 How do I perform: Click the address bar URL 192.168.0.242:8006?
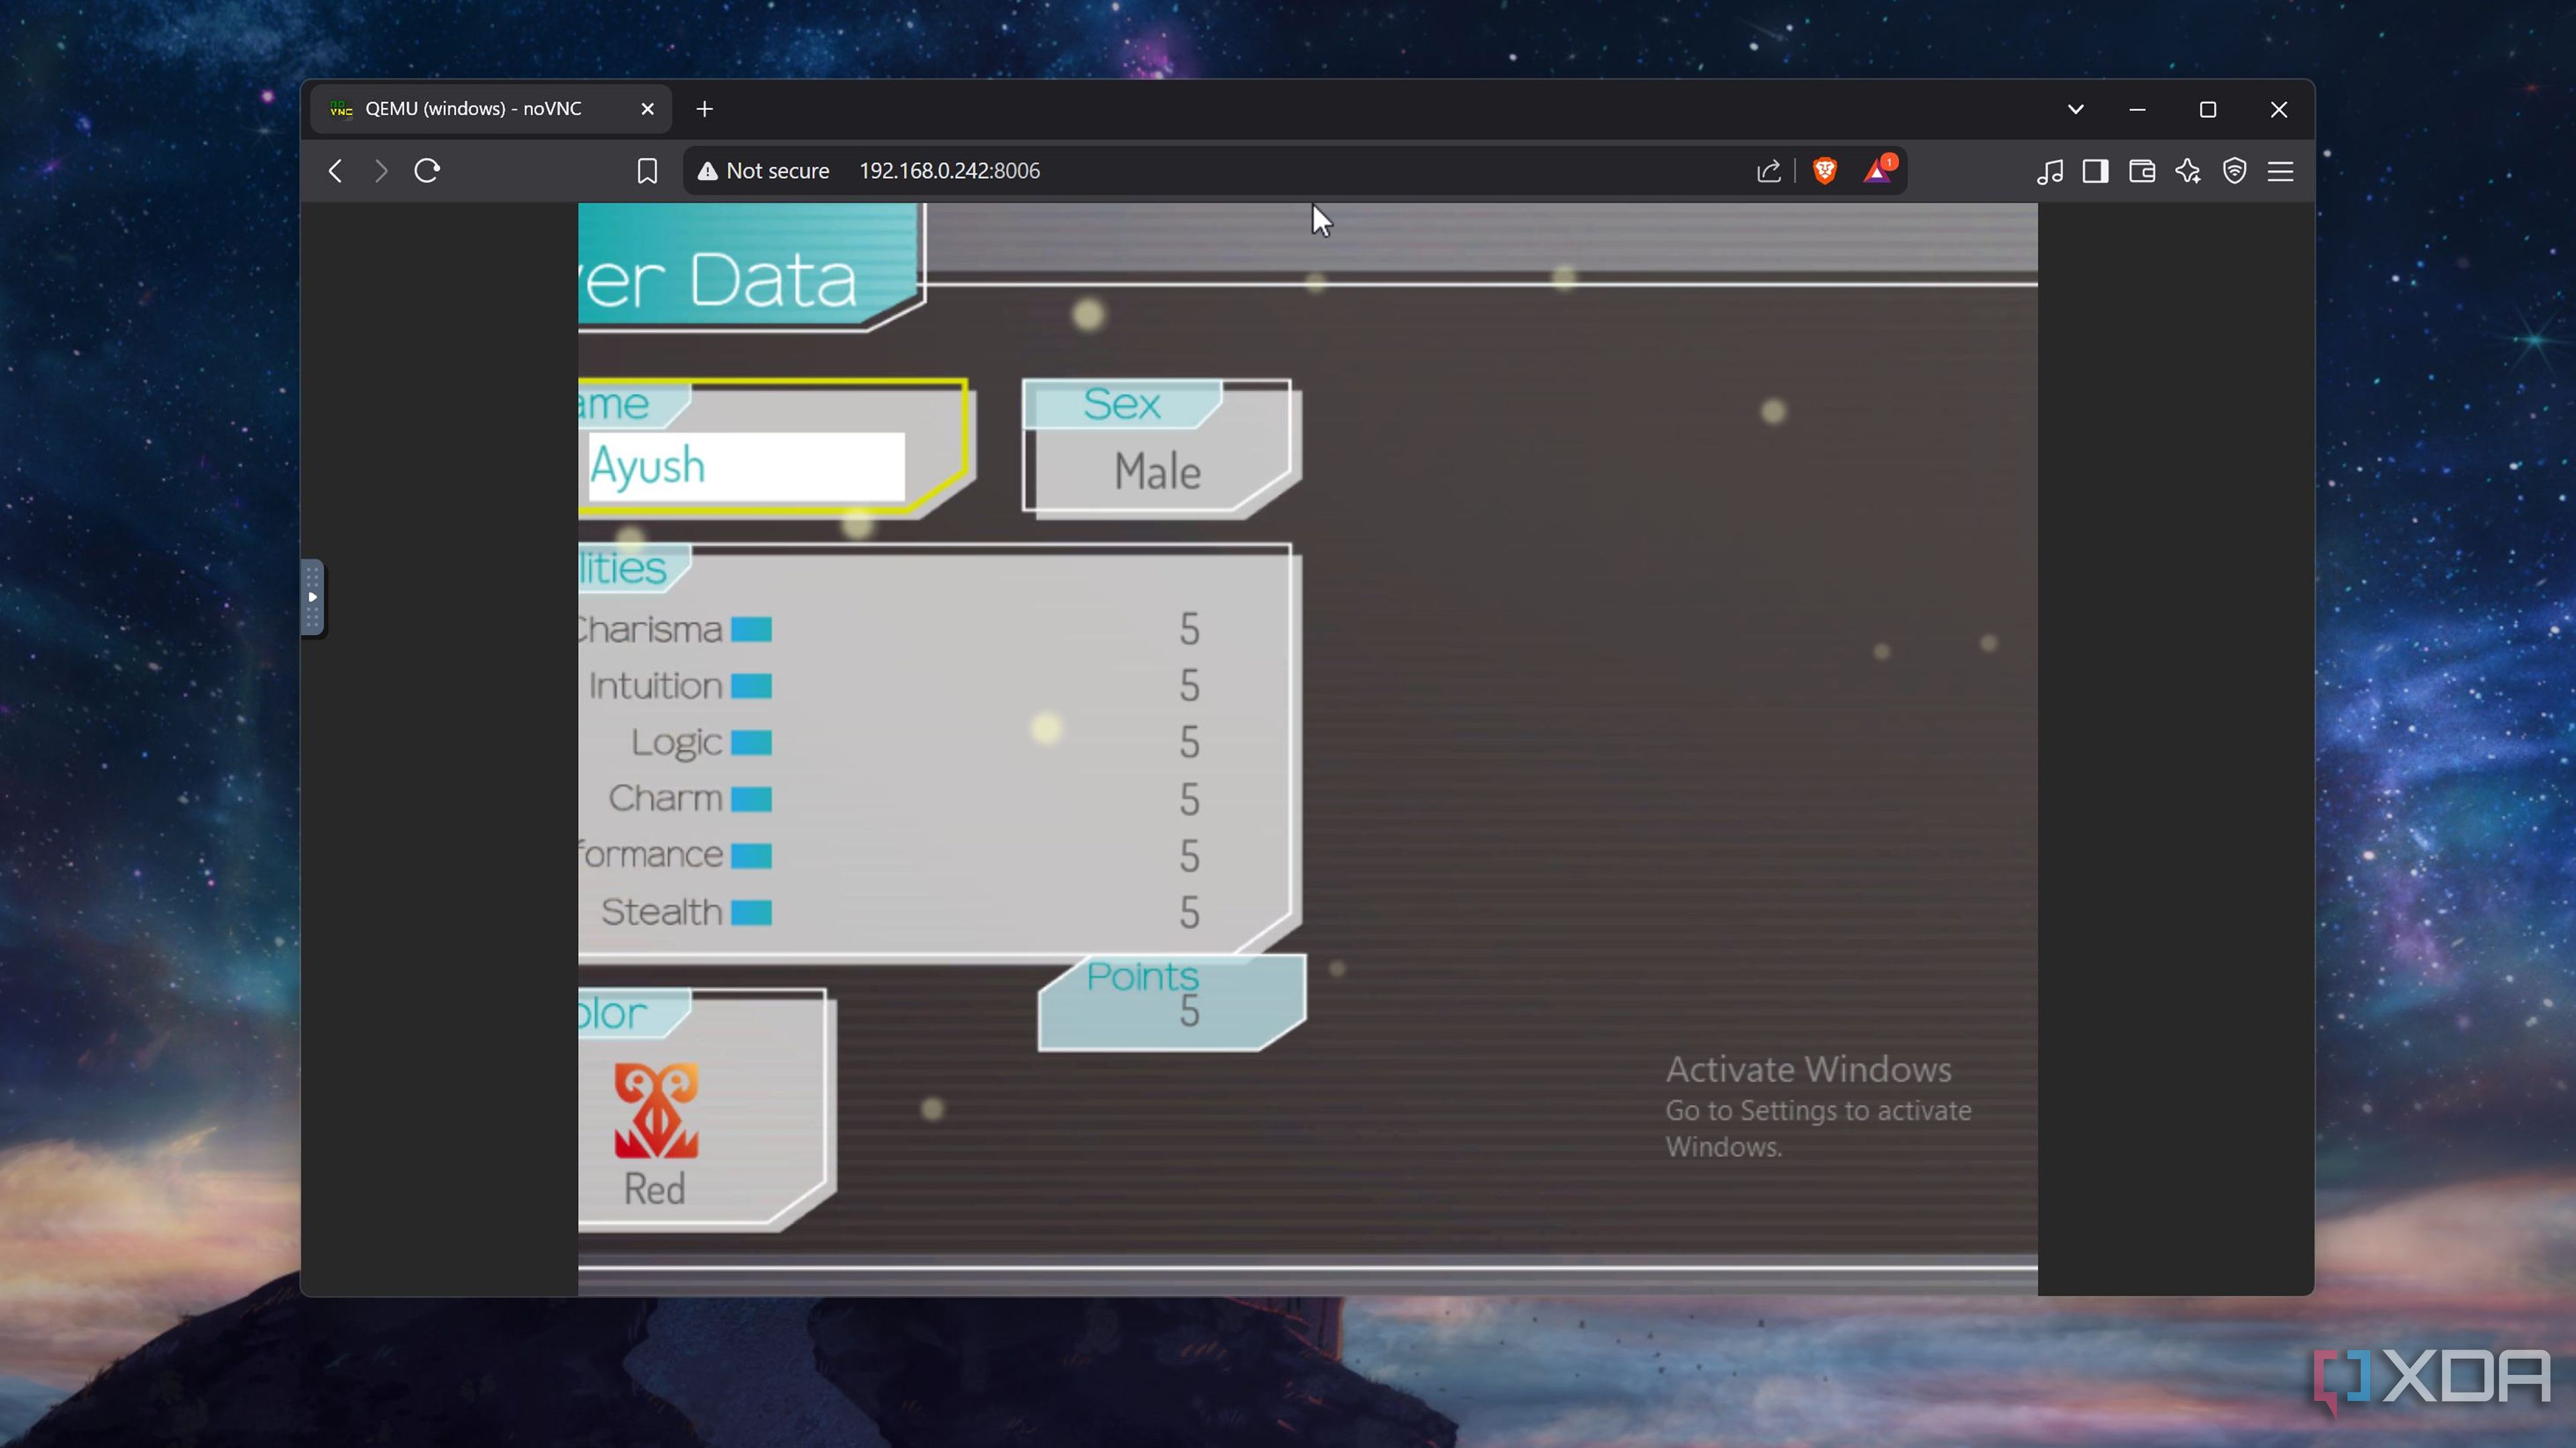(949, 171)
